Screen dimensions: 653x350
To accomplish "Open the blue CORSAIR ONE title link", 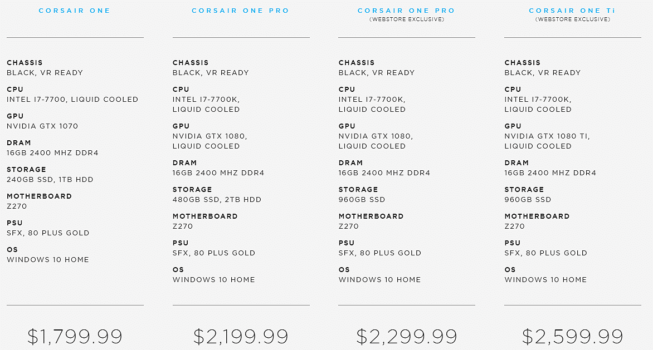I will (x=75, y=11).
